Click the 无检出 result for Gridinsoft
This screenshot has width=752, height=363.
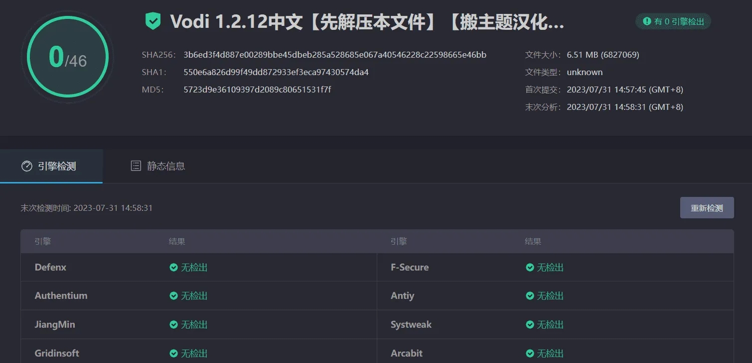[194, 354]
